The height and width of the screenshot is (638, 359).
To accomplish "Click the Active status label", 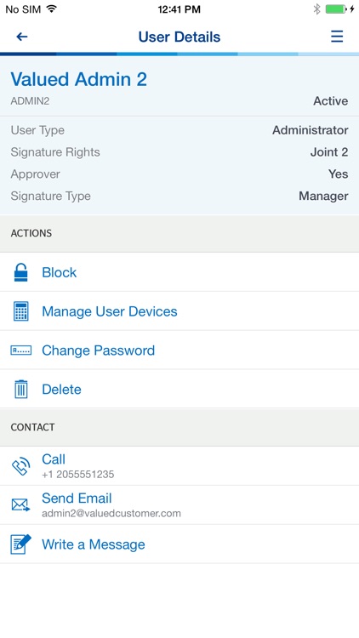I will [x=331, y=101].
